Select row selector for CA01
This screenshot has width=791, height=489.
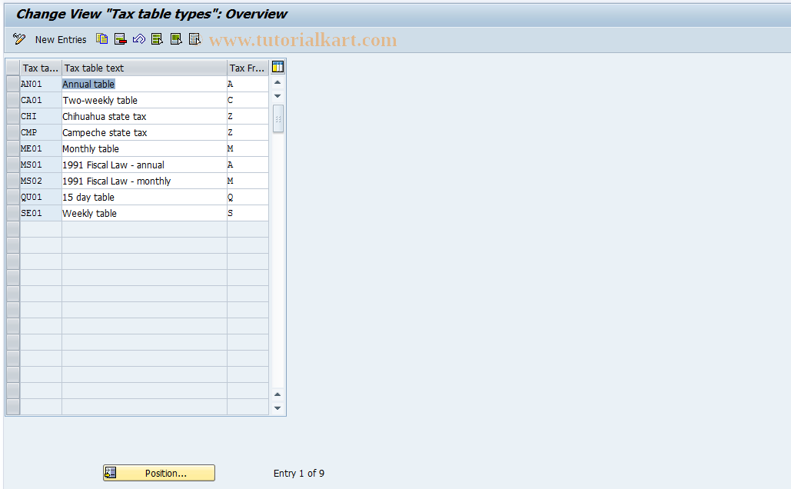point(13,100)
